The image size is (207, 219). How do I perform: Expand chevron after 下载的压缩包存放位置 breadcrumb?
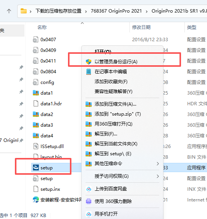pos(86,11)
